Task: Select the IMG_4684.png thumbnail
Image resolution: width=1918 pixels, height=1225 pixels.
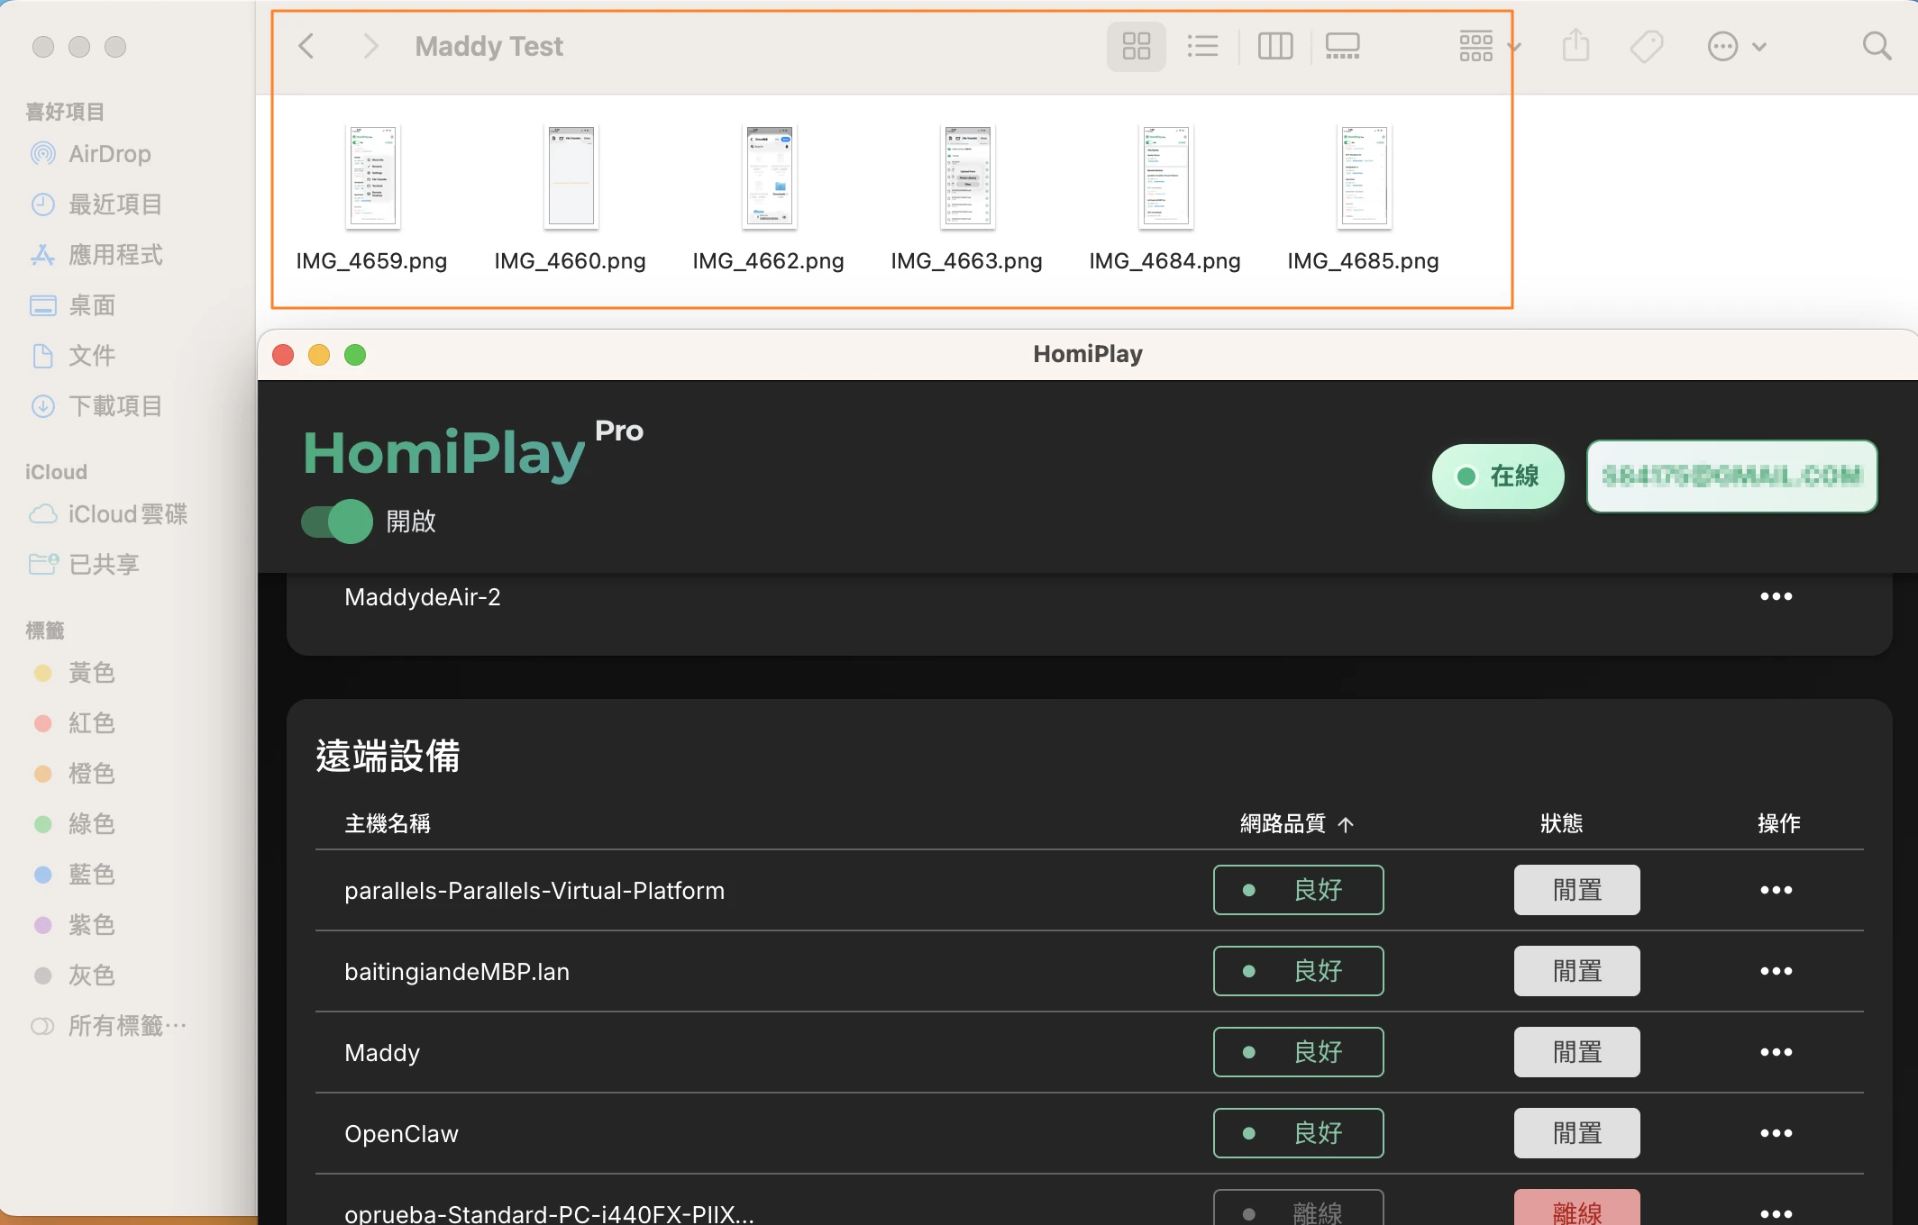Action: 1165,177
